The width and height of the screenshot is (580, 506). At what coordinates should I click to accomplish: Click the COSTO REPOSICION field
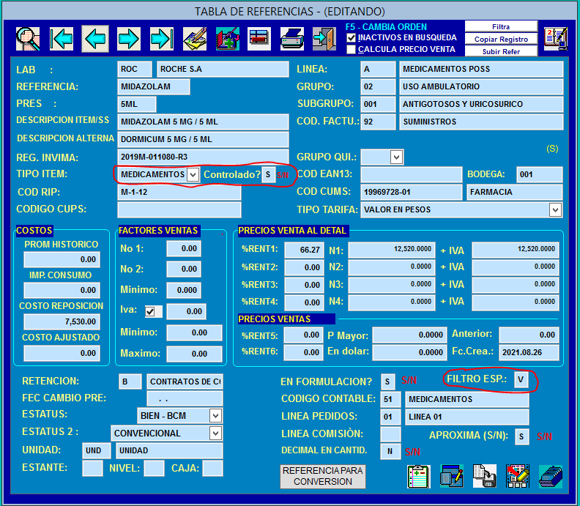pyautogui.click(x=62, y=321)
